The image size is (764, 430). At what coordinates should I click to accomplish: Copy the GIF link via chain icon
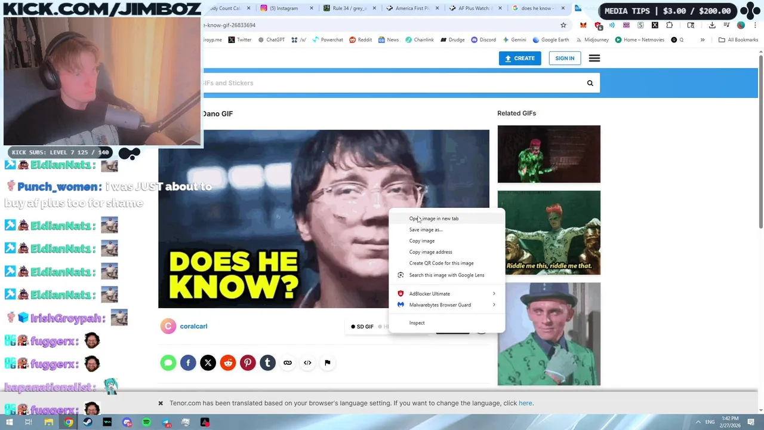tap(288, 363)
